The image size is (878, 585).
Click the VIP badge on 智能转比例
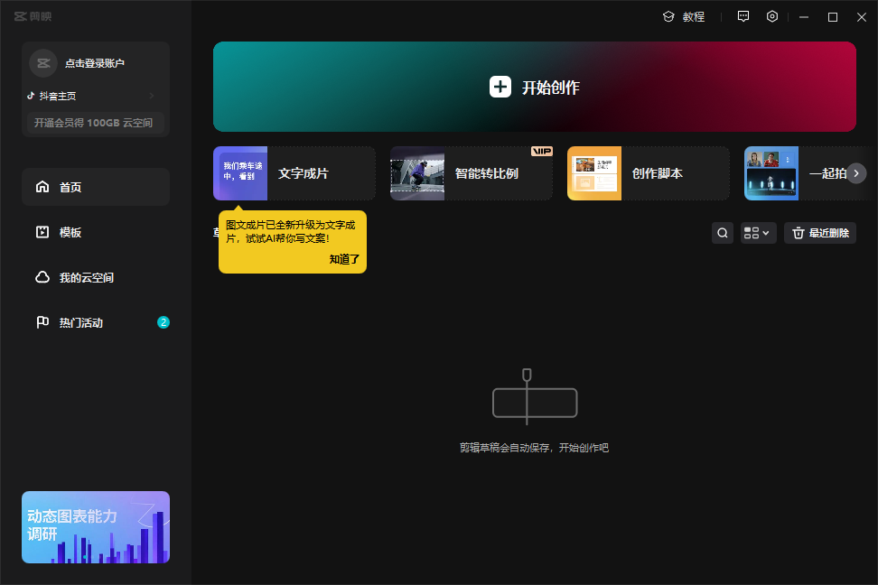tap(541, 151)
